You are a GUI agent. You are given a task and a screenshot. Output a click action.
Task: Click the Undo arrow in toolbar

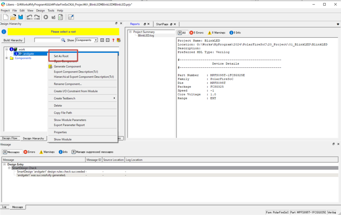point(29,17)
